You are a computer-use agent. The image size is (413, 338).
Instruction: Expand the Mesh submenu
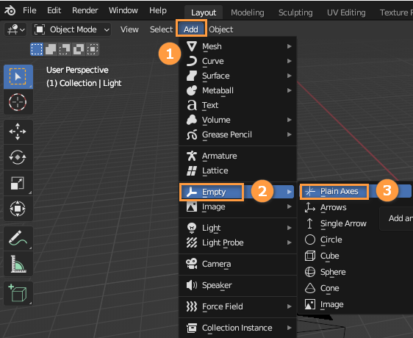tap(238, 46)
